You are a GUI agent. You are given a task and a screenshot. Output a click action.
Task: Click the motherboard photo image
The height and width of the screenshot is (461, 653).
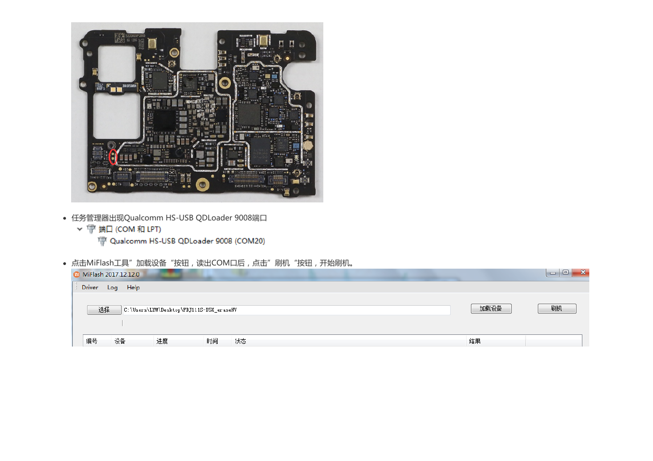pyautogui.click(x=197, y=112)
